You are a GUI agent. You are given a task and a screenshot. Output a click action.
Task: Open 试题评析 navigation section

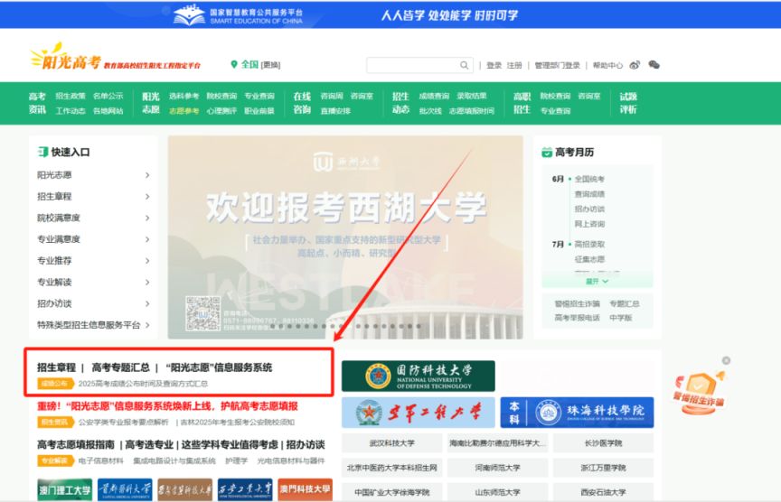pos(628,103)
